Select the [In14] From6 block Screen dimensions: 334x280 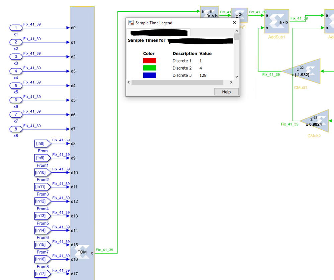click(43, 231)
